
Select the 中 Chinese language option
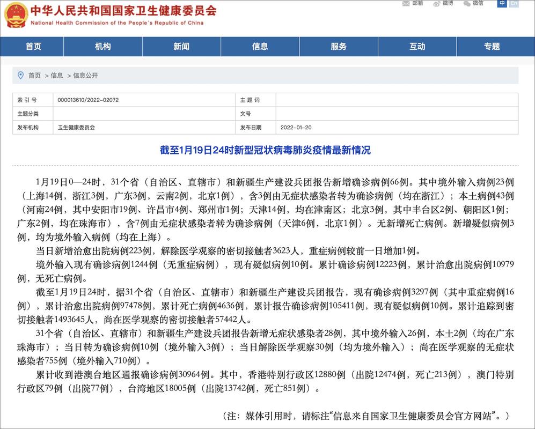point(501,4)
